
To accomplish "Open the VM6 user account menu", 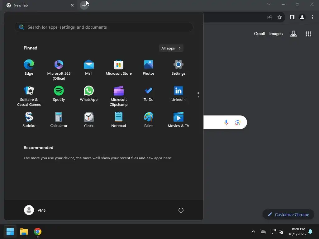I will [35, 210].
